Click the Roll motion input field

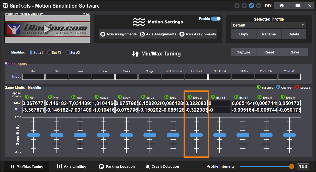click(x=33, y=77)
